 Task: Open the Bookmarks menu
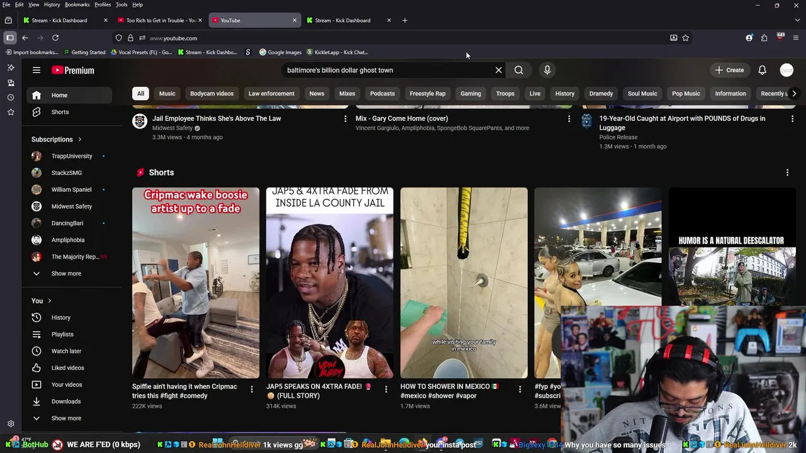tap(77, 4)
